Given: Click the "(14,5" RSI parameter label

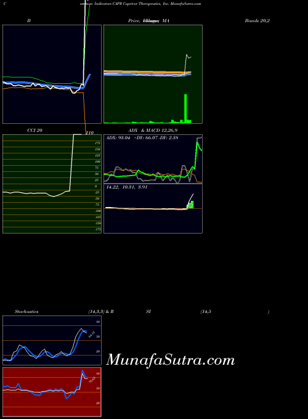Looking at the screenshot, I should [206, 312].
